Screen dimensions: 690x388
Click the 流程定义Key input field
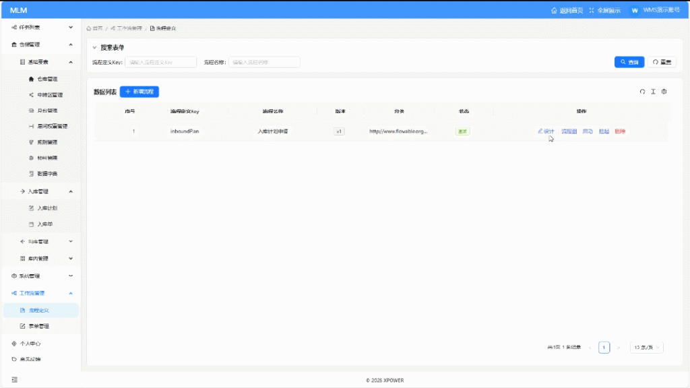tap(160, 62)
